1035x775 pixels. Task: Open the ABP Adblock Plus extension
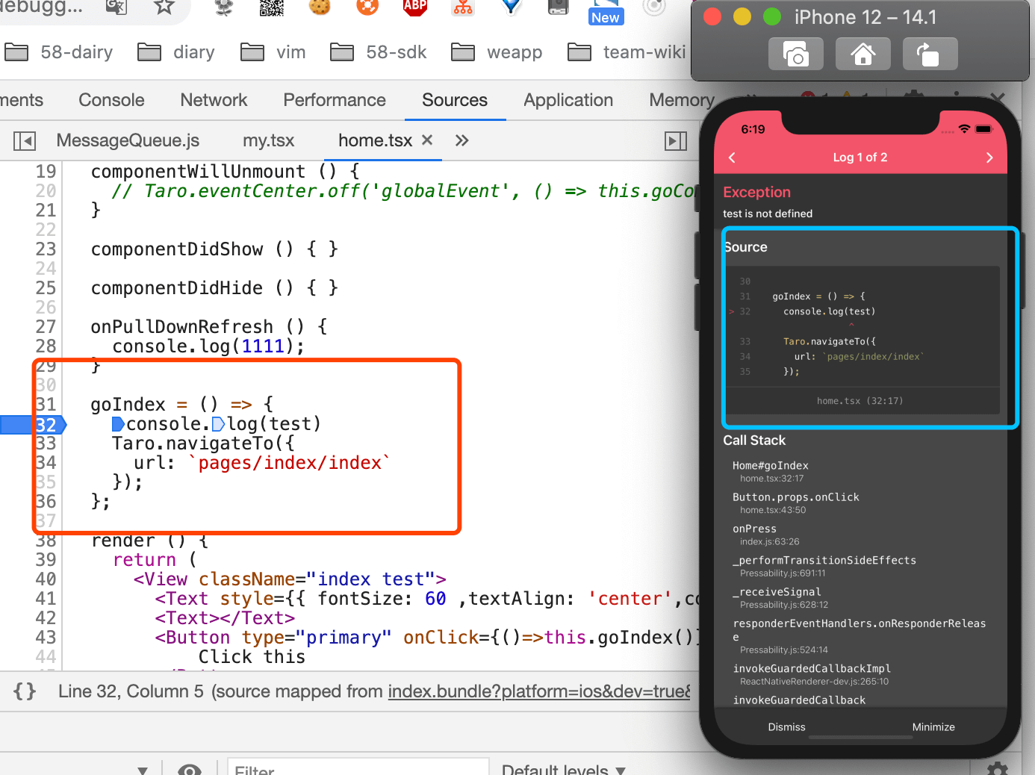point(415,7)
